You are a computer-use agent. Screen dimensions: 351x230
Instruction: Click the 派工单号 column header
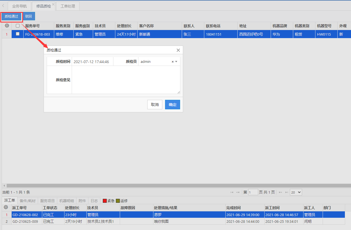coord(26,208)
